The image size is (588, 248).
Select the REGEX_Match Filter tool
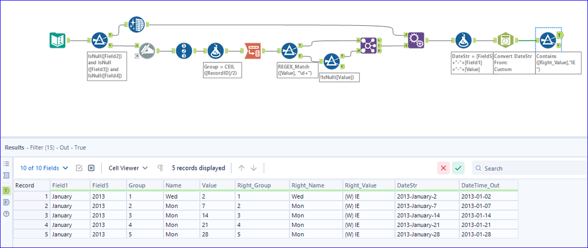[x=289, y=51]
